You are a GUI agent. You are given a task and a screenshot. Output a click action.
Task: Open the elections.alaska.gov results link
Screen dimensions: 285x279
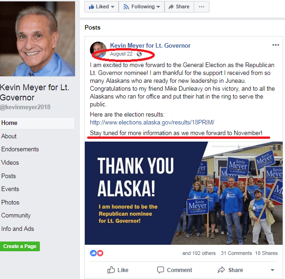point(152,122)
